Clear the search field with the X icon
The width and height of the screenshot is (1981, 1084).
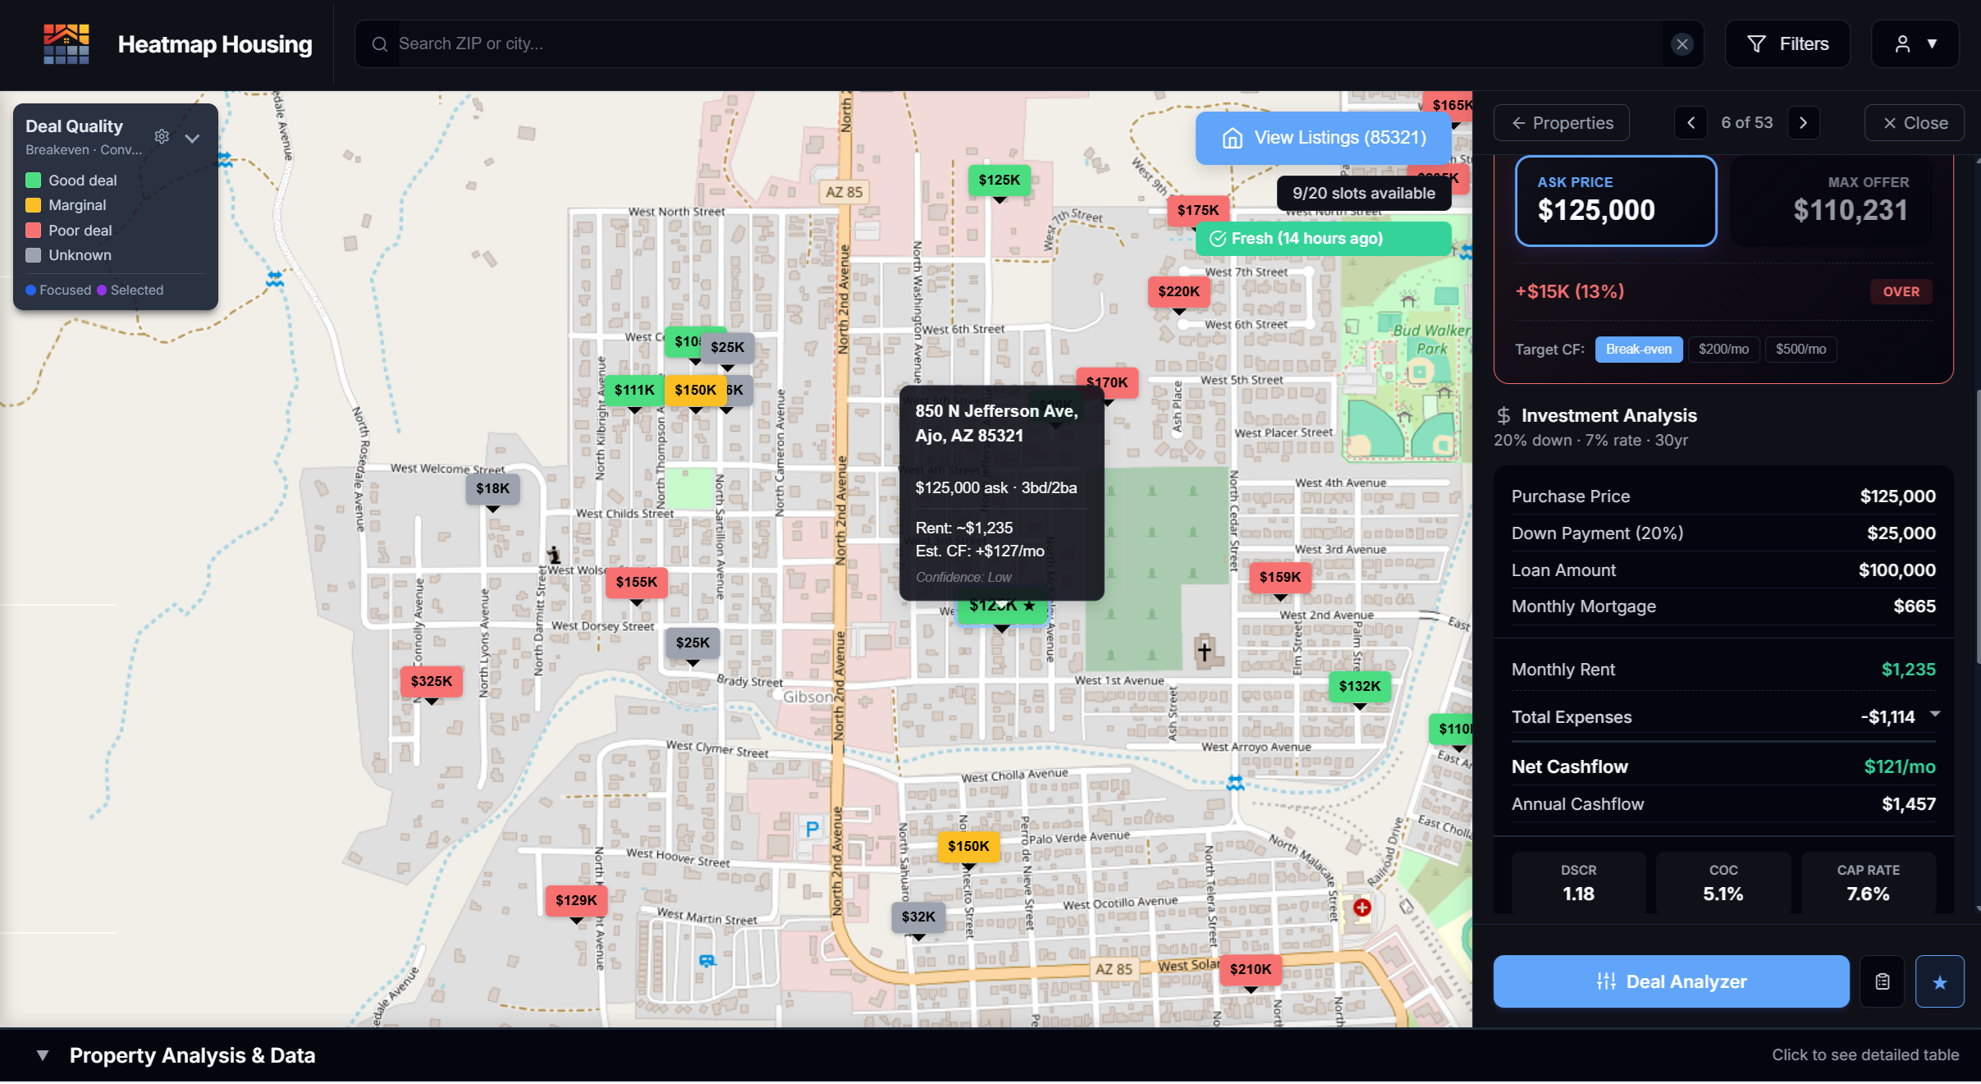click(x=1682, y=43)
